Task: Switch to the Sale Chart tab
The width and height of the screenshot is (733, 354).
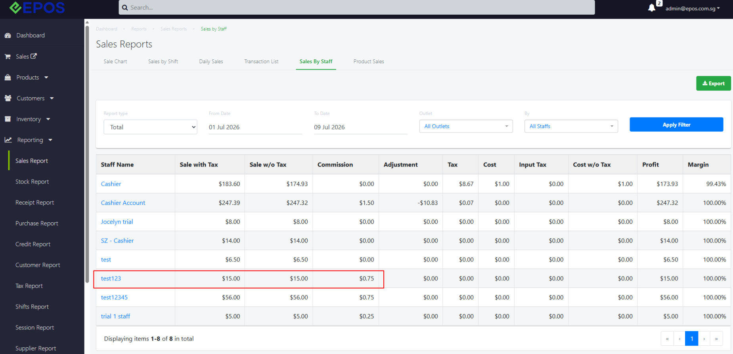Action: tap(115, 61)
